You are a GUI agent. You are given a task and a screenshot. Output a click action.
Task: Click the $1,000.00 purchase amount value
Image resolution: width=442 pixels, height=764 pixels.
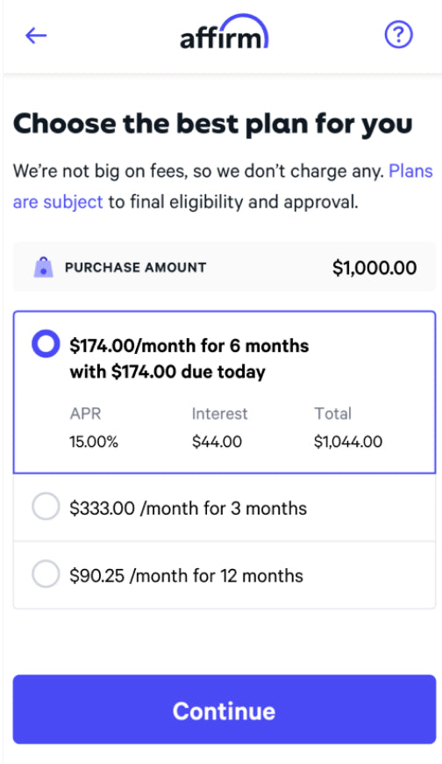[x=374, y=268]
